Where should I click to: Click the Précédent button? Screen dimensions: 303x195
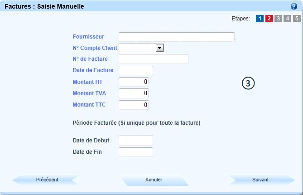pos(47,180)
